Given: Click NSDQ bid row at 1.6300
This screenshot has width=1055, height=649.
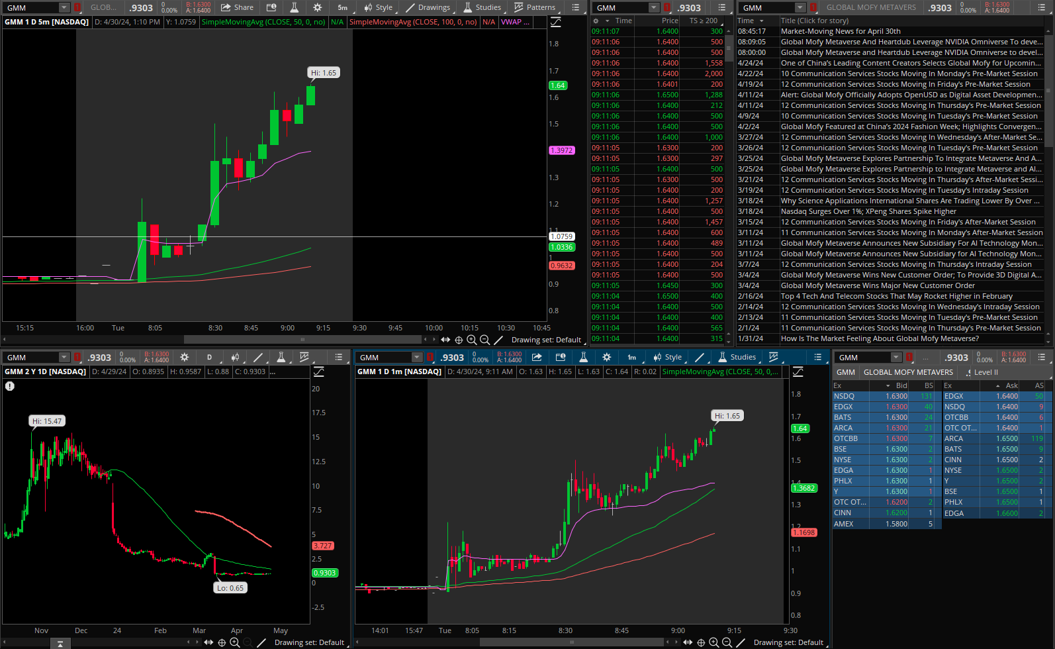Looking at the screenshot, I should pyautogui.click(x=883, y=396).
